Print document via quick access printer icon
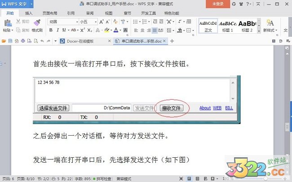The image size is (292, 182). point(23,41)
